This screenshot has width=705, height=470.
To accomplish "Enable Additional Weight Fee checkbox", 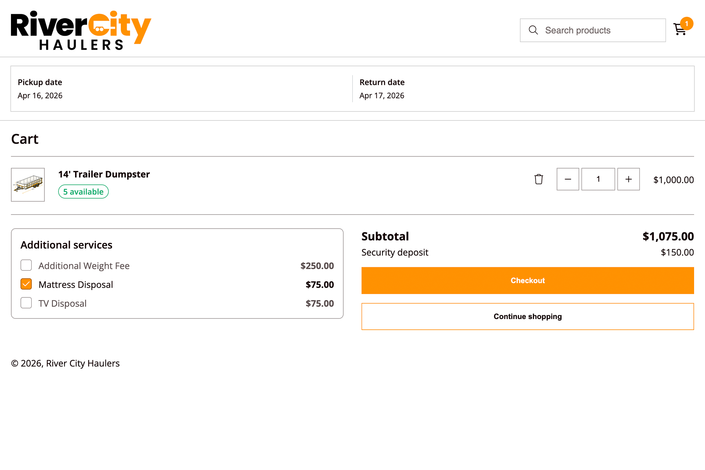I will click(x=26, y=265).
